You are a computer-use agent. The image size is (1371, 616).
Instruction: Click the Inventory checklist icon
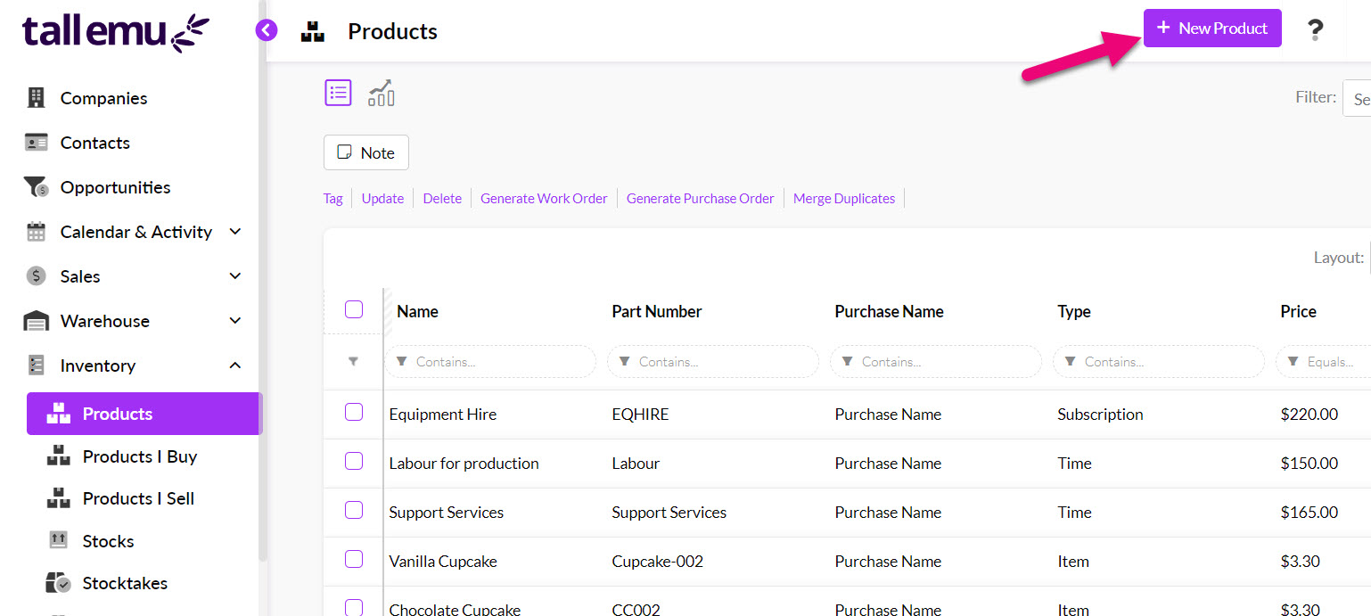tap(36, 365)
